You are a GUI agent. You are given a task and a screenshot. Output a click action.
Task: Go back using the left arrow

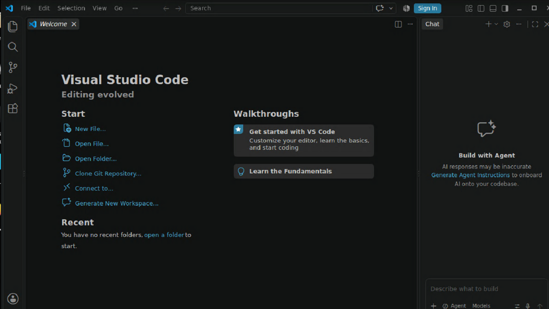[x=166, y=8]
